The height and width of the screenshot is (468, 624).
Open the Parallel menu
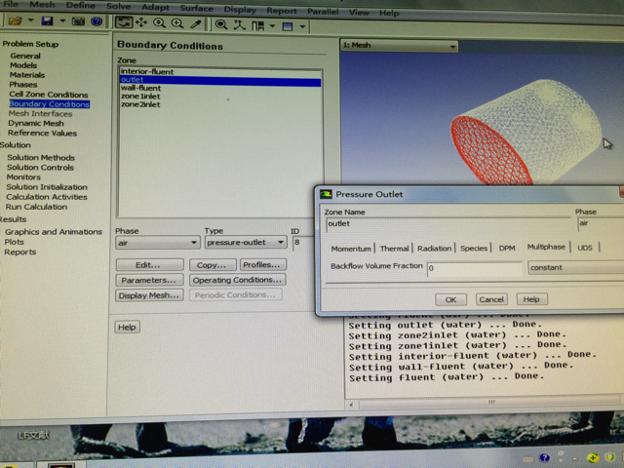(323, 12)
